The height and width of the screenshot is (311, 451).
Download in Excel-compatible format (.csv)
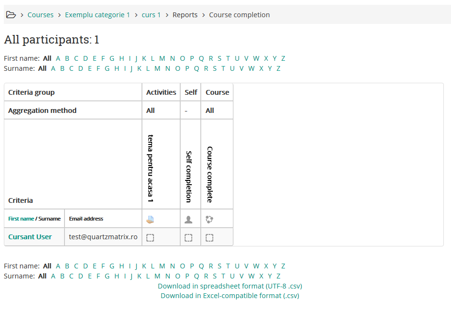(230, 296)
